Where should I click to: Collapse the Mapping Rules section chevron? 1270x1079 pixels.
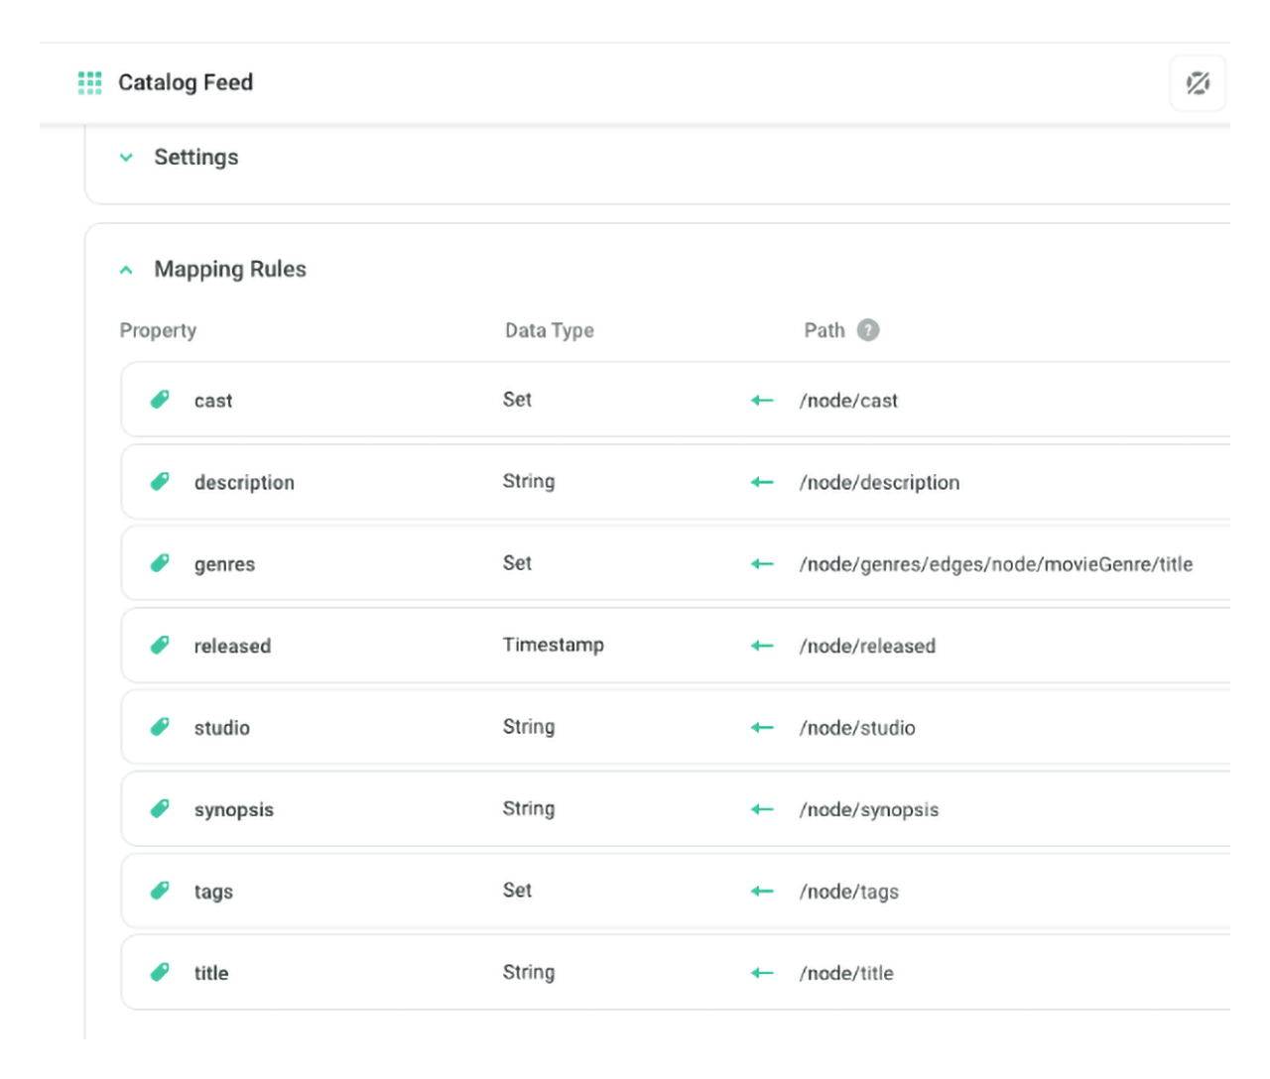coord(126,270)
